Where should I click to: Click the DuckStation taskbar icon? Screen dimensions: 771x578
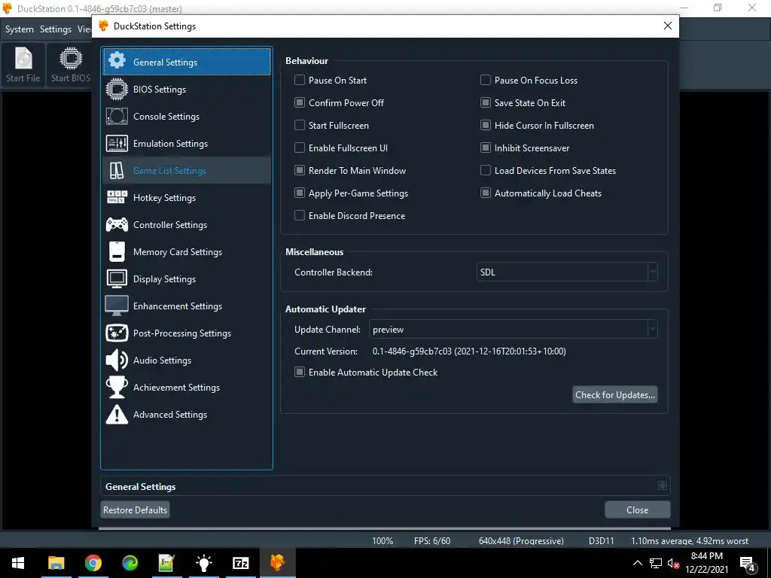point(277,563)
